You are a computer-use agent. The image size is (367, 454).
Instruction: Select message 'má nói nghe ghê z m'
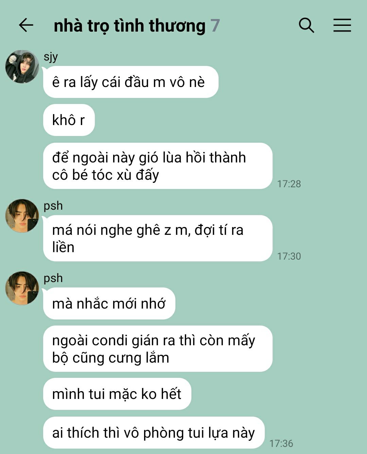(158, 238)
